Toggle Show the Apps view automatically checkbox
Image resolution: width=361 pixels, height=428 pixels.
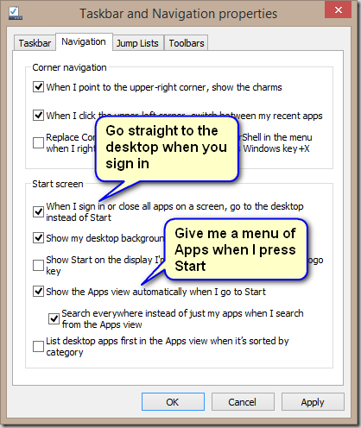tap(38, 291)
